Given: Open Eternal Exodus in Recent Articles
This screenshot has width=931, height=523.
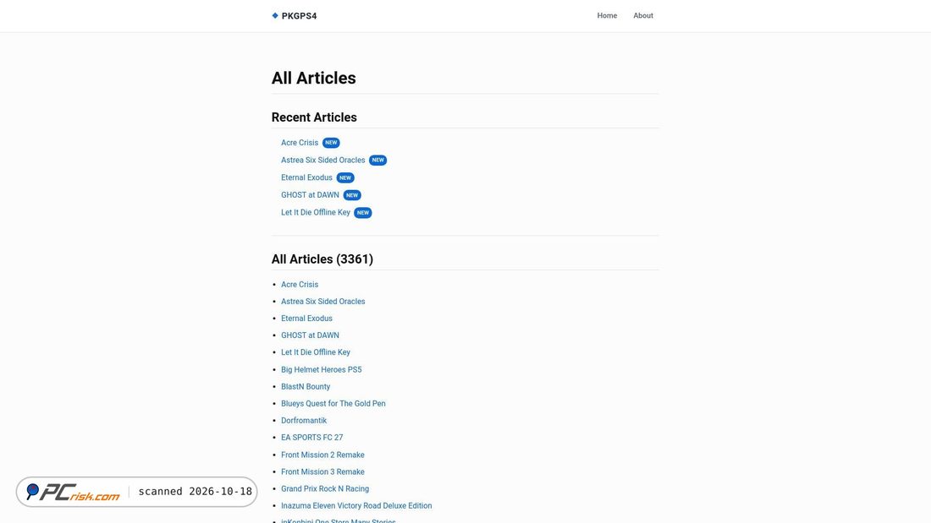Looking at the screenshot, I should [306, 177].
